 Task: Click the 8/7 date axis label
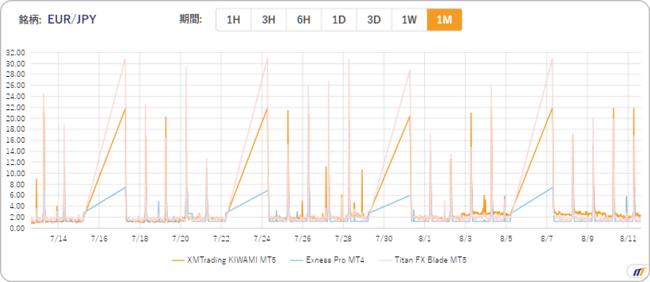point(546,238)
